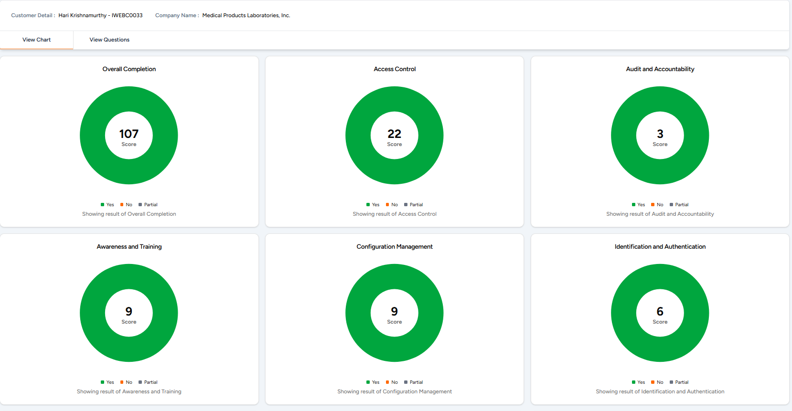Click 'Showing result of Access Control' caption

coord(395,214)
